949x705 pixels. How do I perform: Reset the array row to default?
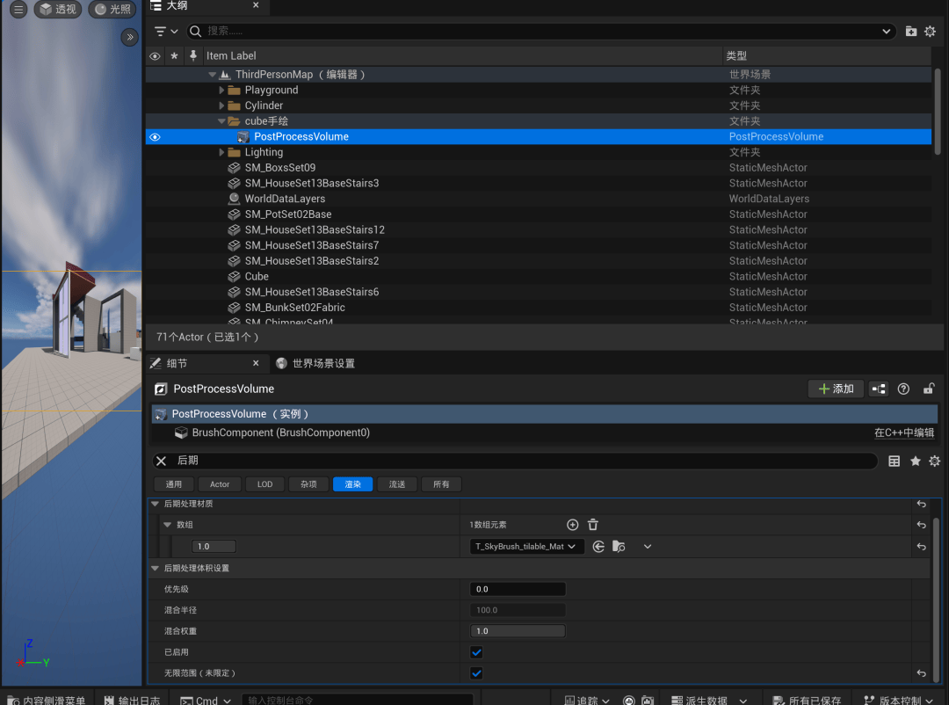click(x=921, y=525)
